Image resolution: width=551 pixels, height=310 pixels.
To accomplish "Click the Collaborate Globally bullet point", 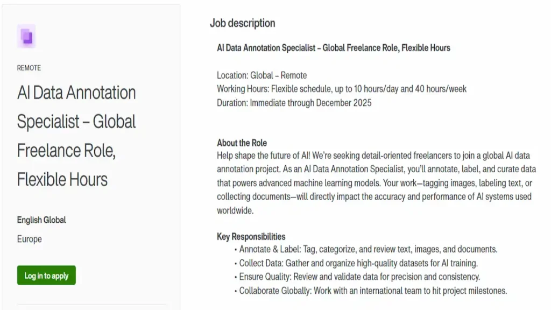I will pos(373,291).
